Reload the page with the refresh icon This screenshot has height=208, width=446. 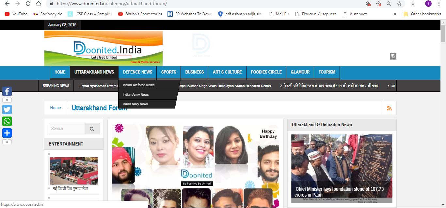click(28, 4)
